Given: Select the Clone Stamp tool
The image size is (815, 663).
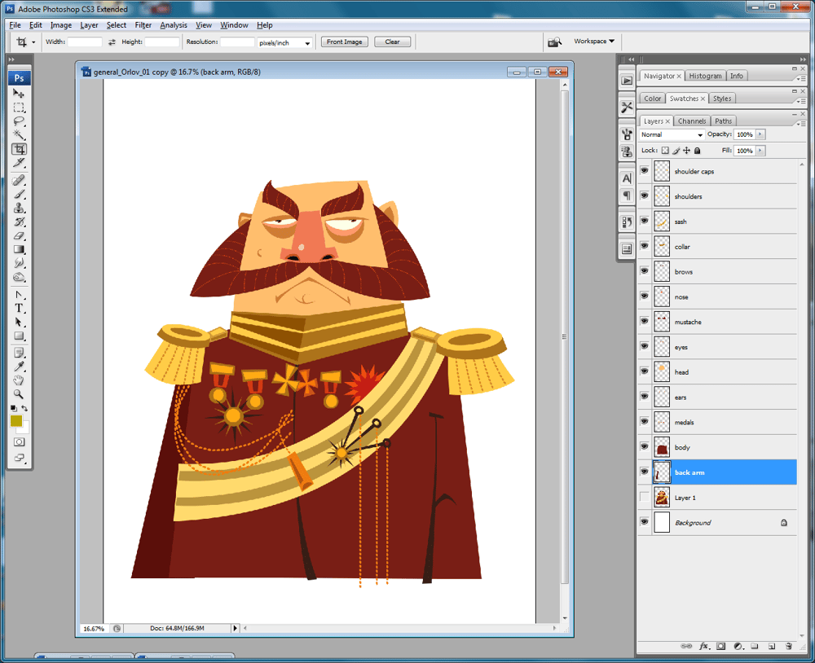Looking at the screenshot, I should coord(19,208).
